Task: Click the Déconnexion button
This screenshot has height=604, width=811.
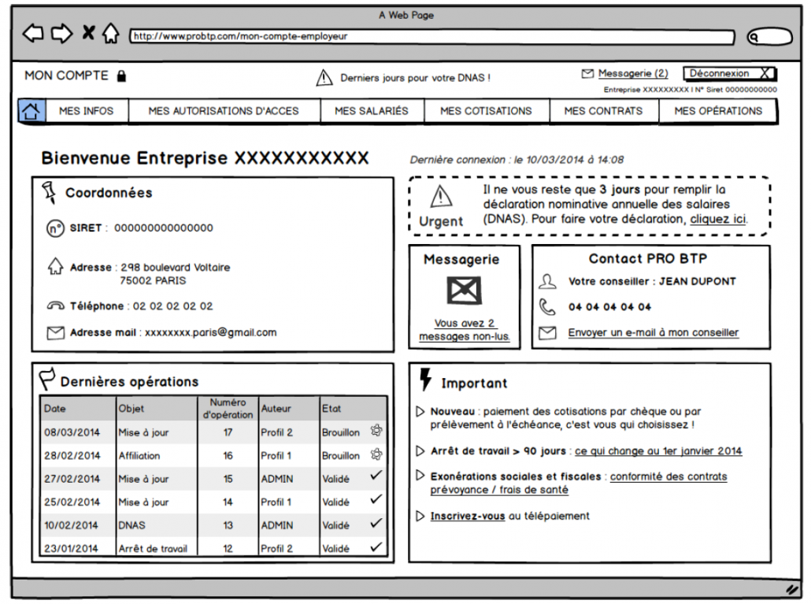Action: click(x=729, y=74)
